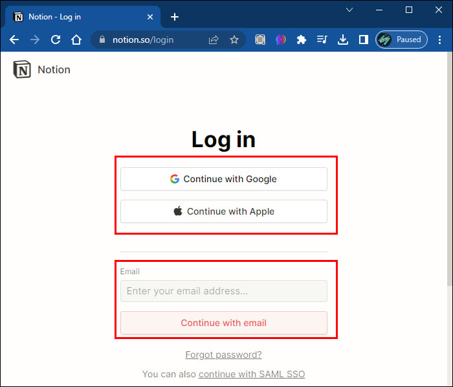Click the Notion logo in the page header
453x387 pixels.
[x=22, y=69]
